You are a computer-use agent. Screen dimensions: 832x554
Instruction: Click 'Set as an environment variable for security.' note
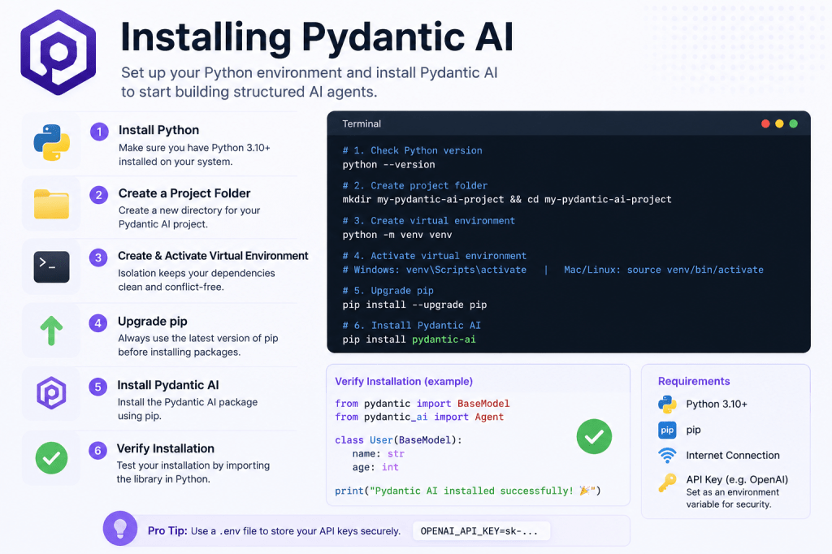click(x=733, y=498)
